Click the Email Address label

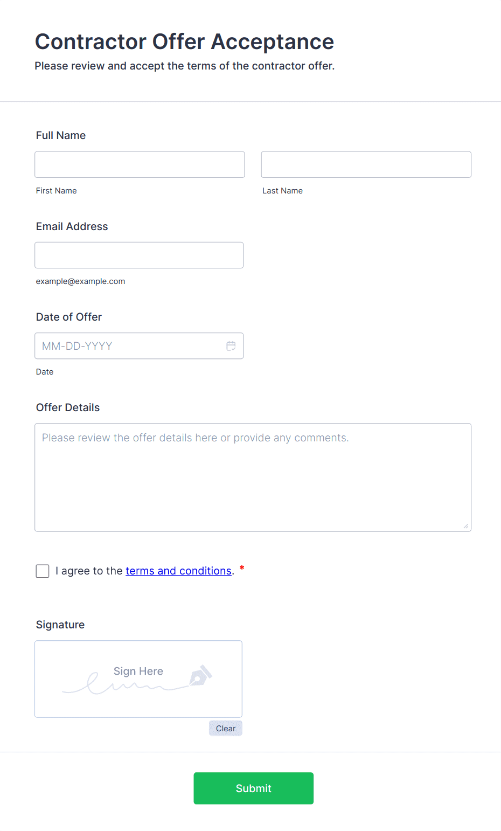tap(72, 226)
